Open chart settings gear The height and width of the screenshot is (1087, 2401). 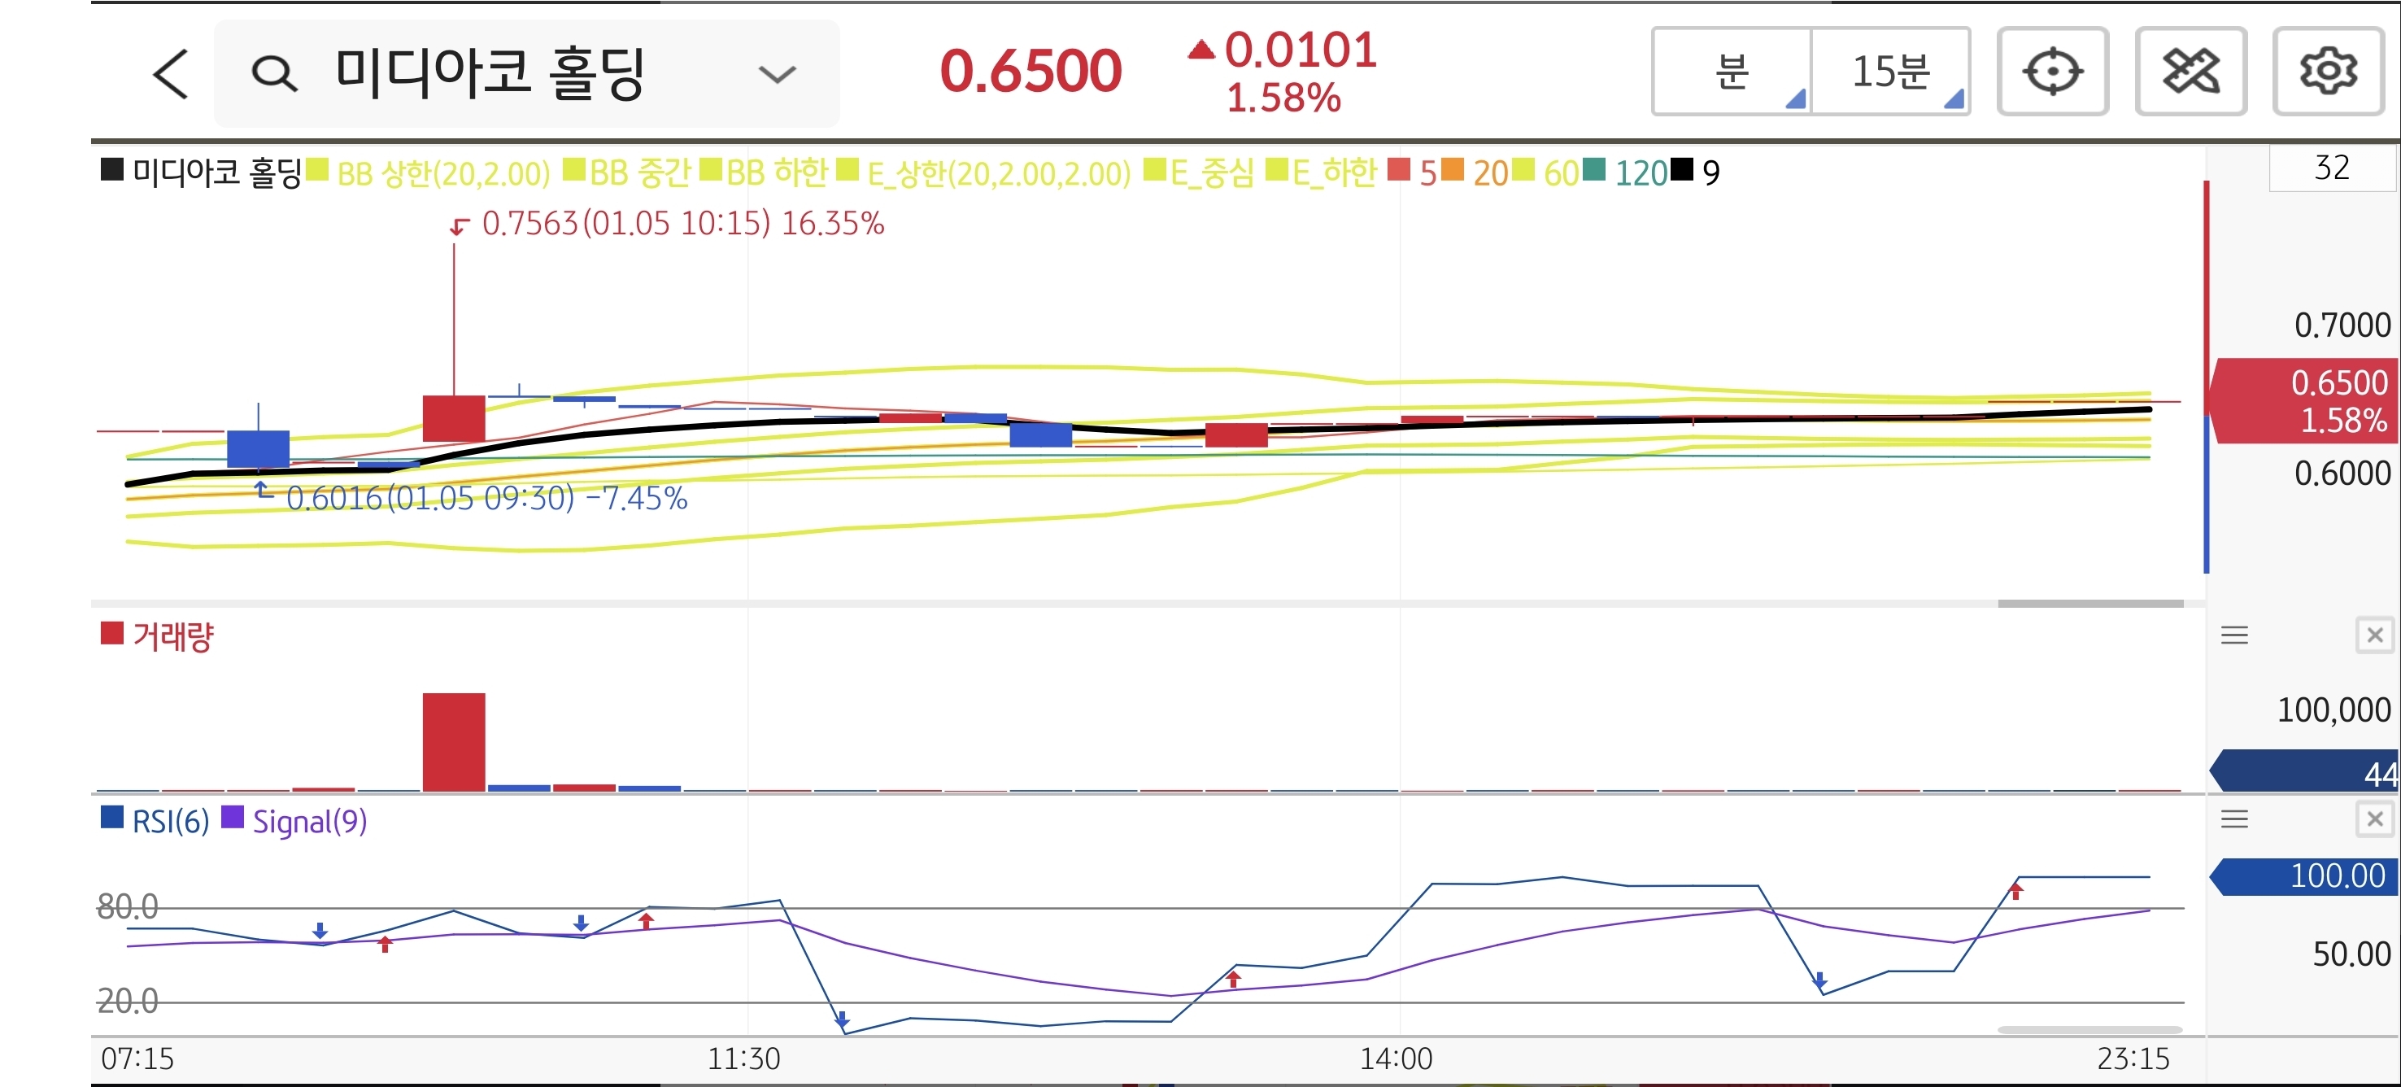click(x=2327, y=72)
